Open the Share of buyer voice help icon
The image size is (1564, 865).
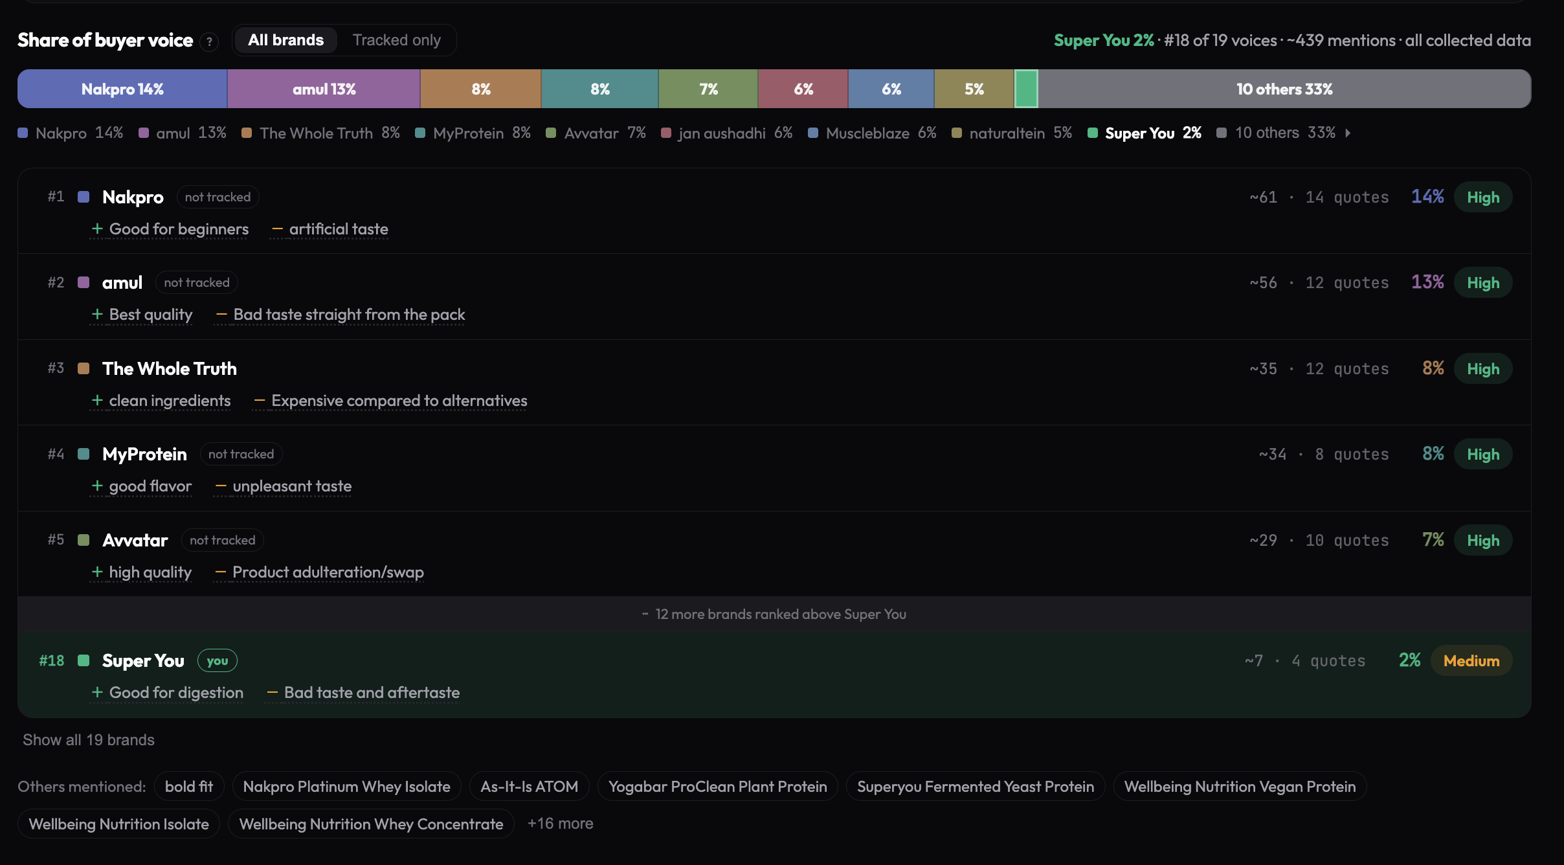click(x=209, y=42)
